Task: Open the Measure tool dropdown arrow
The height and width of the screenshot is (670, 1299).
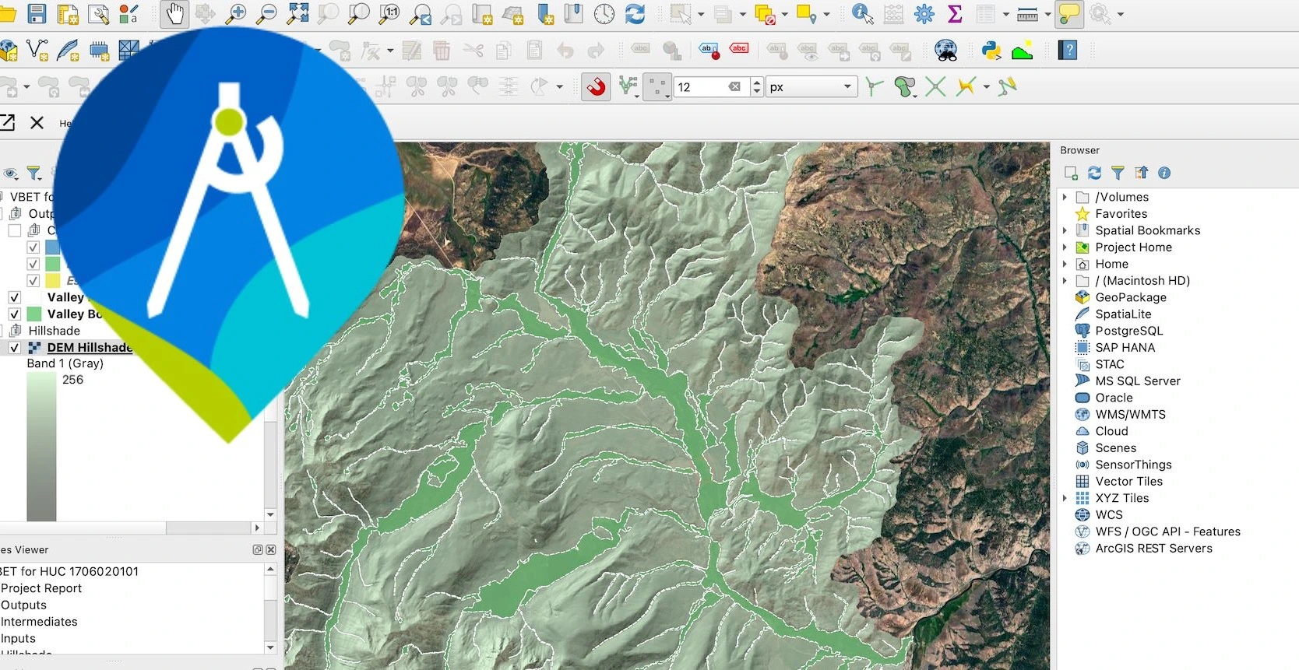Action: [x=1047, y=14]
